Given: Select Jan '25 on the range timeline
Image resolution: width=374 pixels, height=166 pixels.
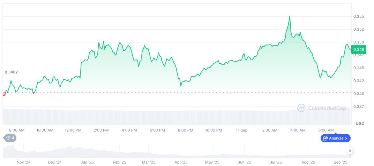Looking at the screenshot, I should [x=87, y=162].
